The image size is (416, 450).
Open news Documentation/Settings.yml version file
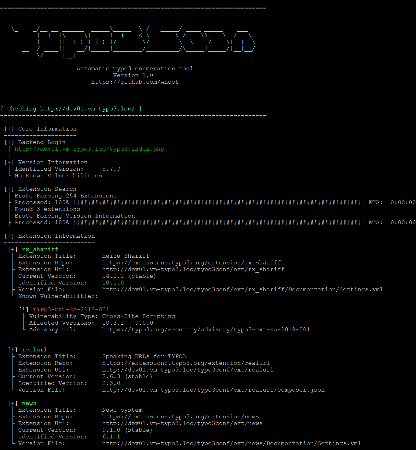[231, 443]
